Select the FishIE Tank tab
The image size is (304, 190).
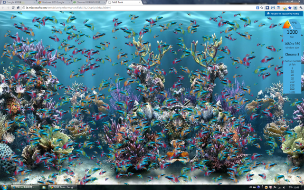pyautogui.click(x=124, y=2)
